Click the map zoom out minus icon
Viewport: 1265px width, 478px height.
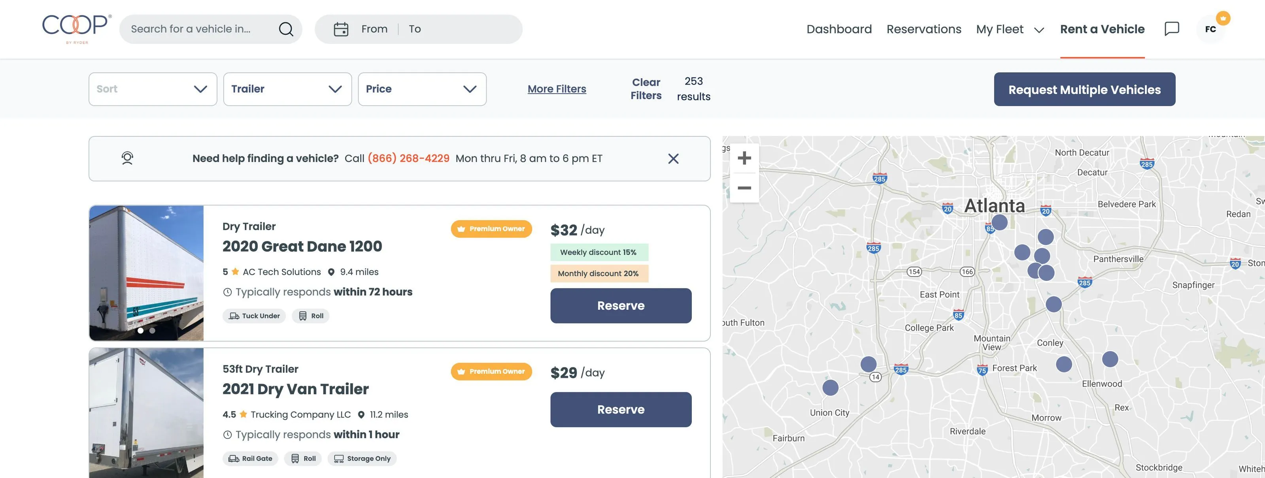pos(744,188)
